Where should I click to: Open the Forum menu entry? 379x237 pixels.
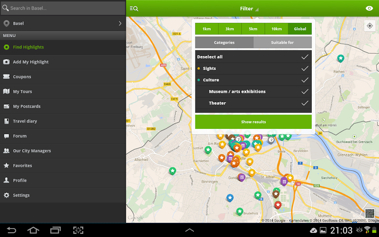pos(63,136)
